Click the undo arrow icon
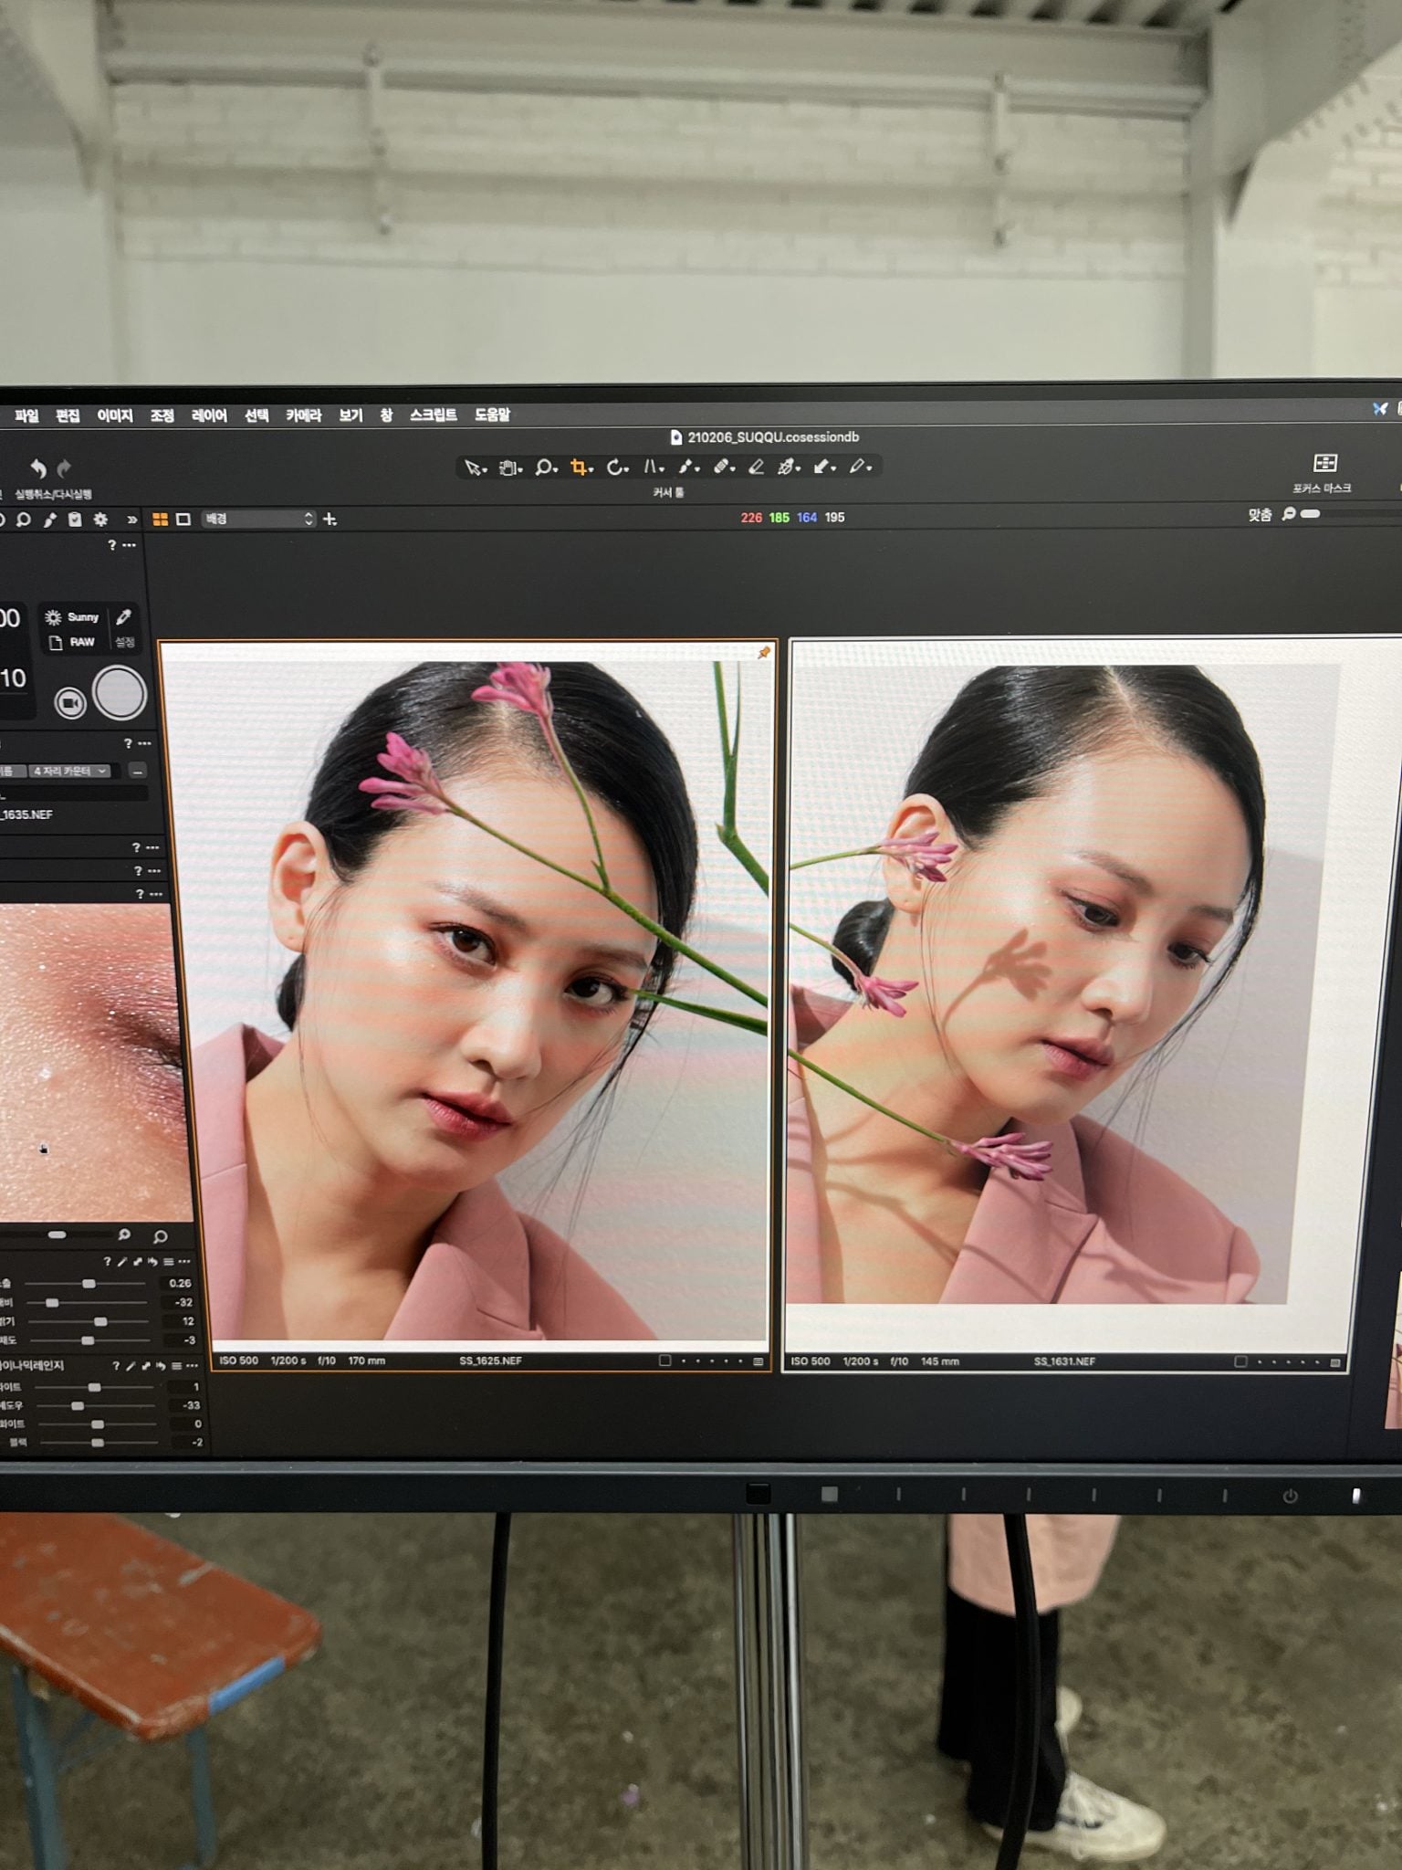This screenshot has height=1870, width=1402. point(38,468)
